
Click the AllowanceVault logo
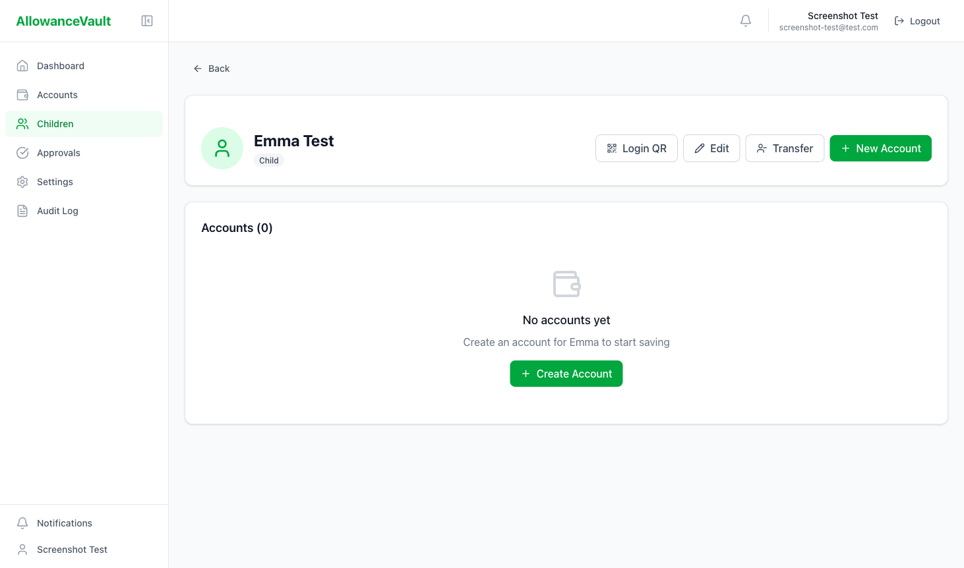click(x=63, y=21)
